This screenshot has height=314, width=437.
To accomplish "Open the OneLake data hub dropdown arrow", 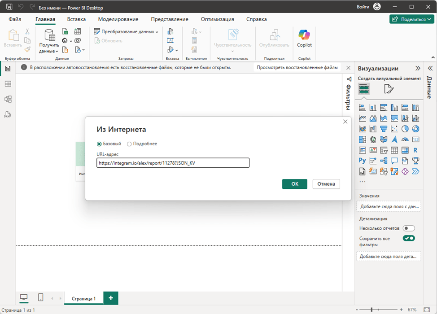I will (x=71, y=41).
